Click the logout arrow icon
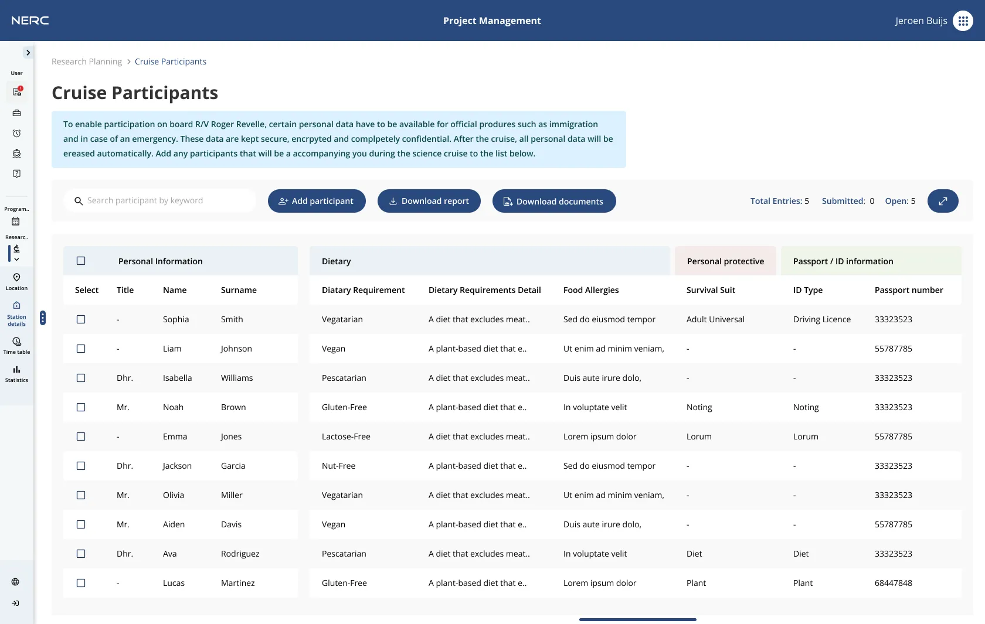 (15, 603)
